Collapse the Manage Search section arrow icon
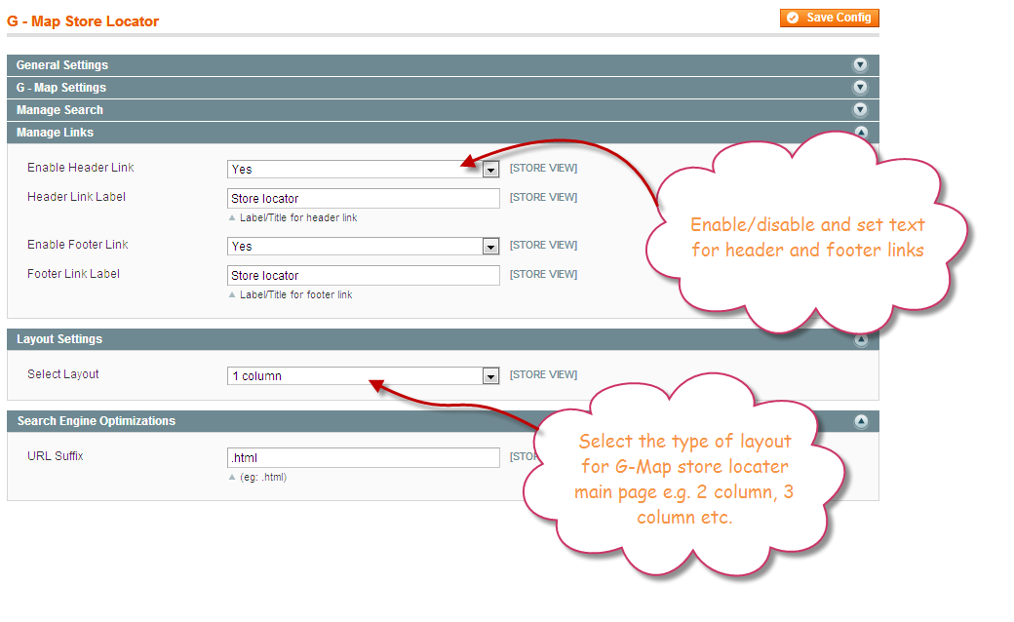Viewport: 1014px width, 622px height. (x=861, y=109)
